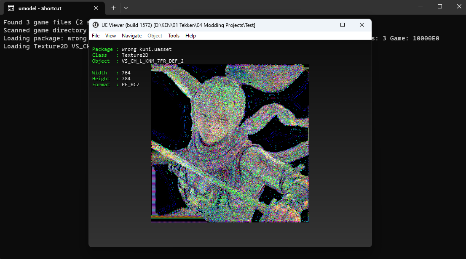Minimize the UE Viewer window
Image resolution: width=466 pixels, height=259 pixels.
point(324,25)
